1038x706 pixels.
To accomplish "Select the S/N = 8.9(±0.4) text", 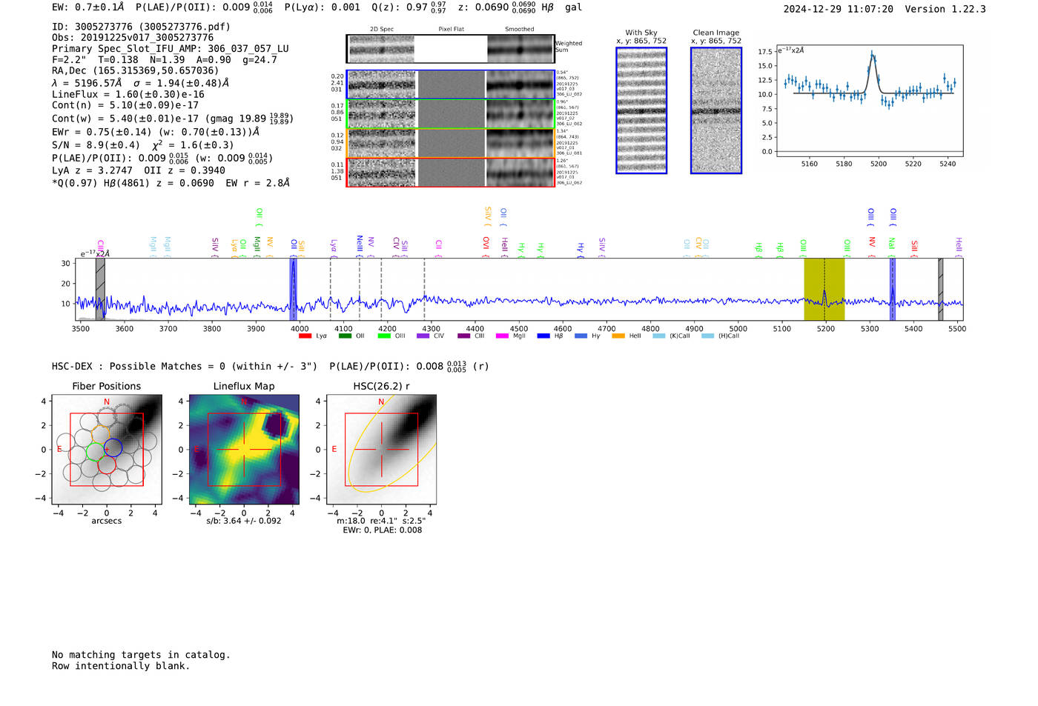I will pyautogui.click(x=143, y=144).
